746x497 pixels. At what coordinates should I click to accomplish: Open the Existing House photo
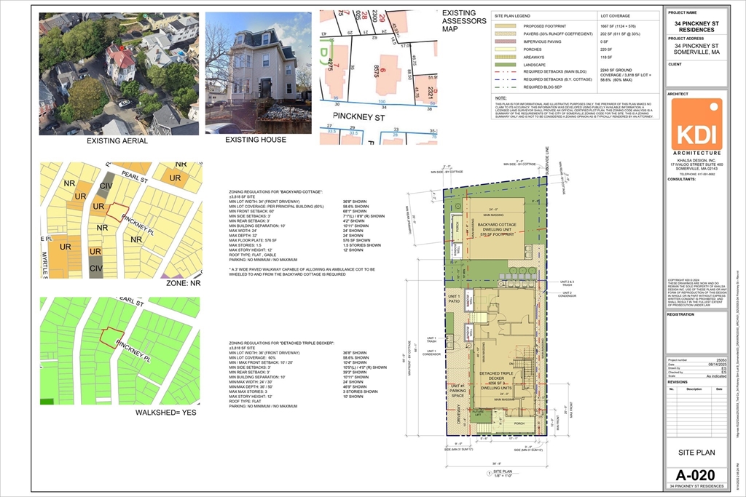click(258, 73)
